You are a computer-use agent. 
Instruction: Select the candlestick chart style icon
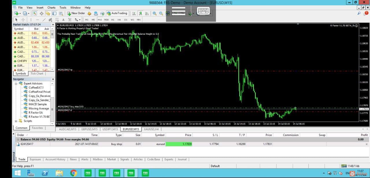click(140, 13)
